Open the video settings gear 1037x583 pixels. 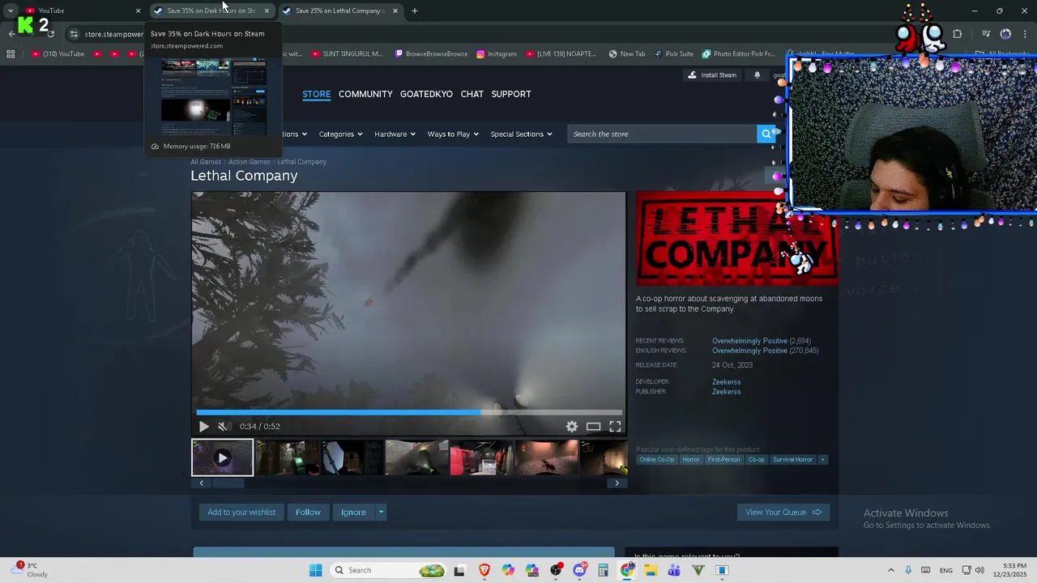point(572,427)
